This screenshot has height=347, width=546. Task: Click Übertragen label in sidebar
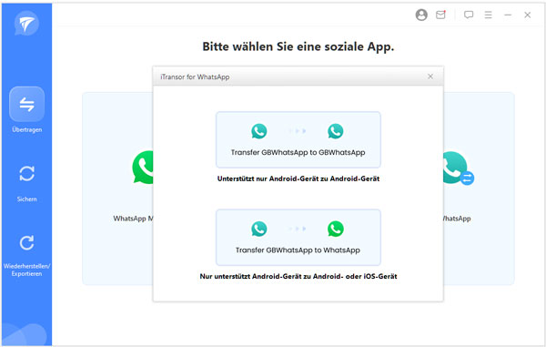(26, 129)
